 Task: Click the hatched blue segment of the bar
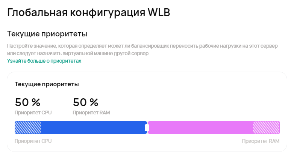[x=28, y=127]
